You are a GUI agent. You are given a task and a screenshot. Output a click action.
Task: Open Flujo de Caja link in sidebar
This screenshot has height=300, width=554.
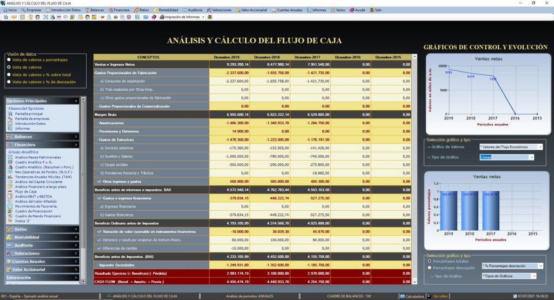point(25,192)
